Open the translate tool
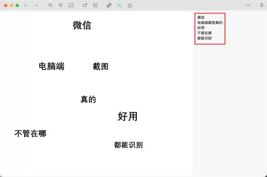This screenshot has height=177, width=267. [x=109, y=5]
